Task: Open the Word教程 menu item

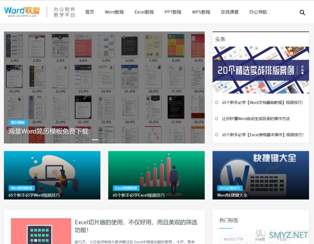Action: (x=114, y=12)
